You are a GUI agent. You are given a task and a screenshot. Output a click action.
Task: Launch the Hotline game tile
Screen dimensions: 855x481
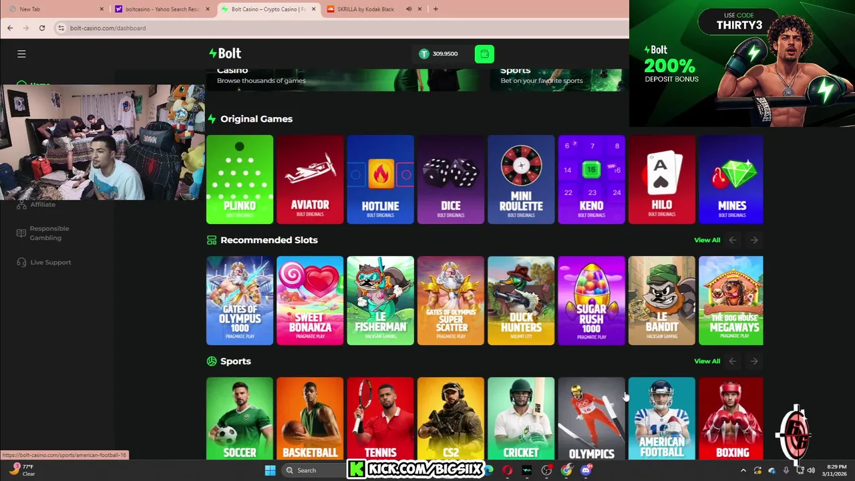(380, 180)
